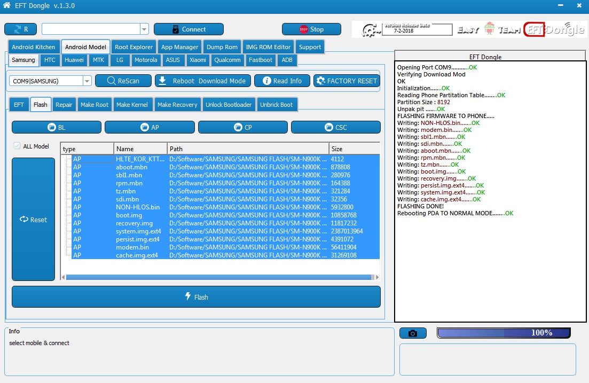Select the boot.img row
The height and width of the screenshot is (383, 589).
point(225,215)
